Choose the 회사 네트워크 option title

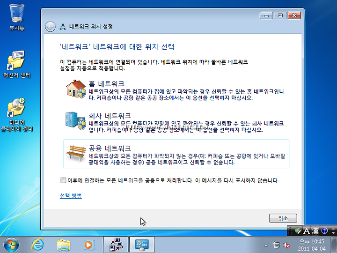[x=110, y=116]
